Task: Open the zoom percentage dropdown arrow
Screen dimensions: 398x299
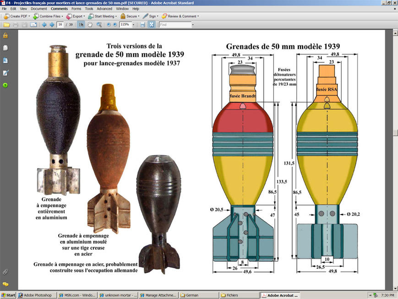Action: [x=133, y=25]
